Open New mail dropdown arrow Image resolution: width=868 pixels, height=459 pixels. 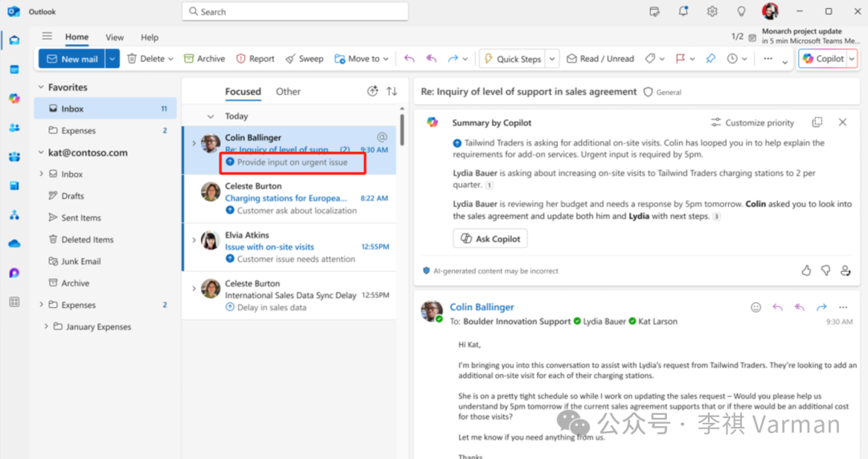tap(112, 59)
